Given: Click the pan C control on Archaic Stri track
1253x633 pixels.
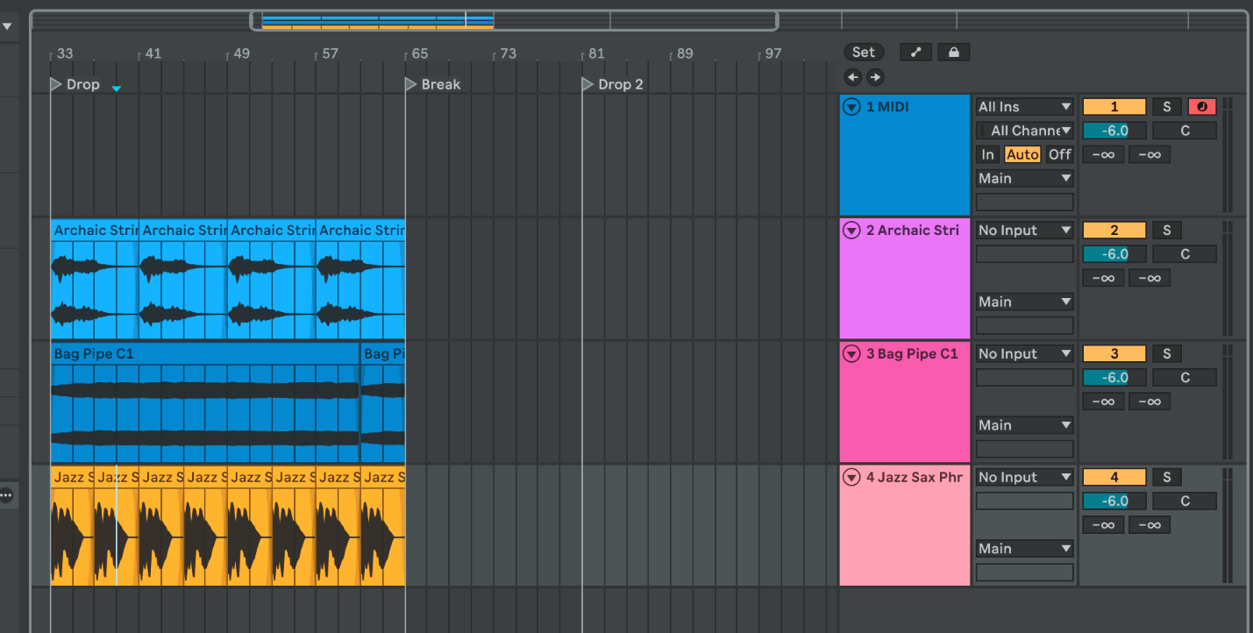Looking at the screenshot, I should click(x=1185, y=254).
